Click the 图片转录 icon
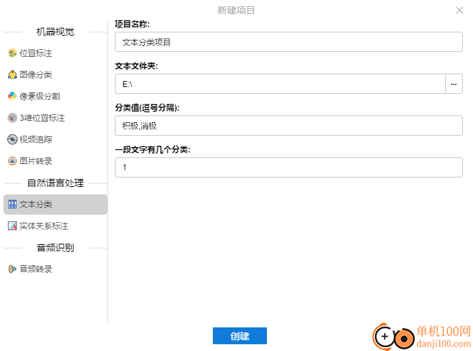The height and width of the screenshot is (351, 473). click(x=12, y=161)
